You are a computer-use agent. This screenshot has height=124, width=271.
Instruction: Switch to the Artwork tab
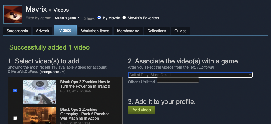coord(43,31)
